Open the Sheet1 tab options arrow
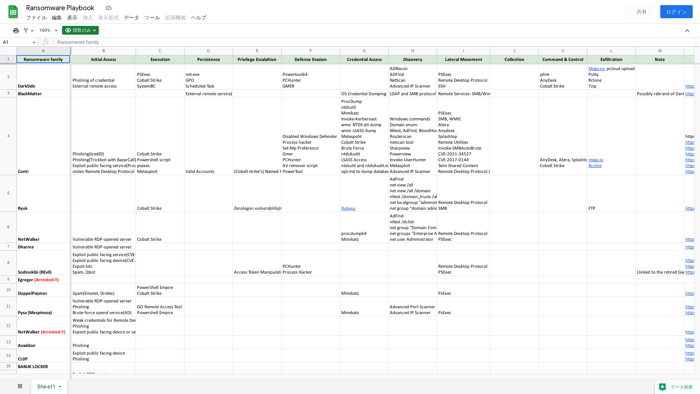Viewport: 700px width, 394px height. [60, 387]
